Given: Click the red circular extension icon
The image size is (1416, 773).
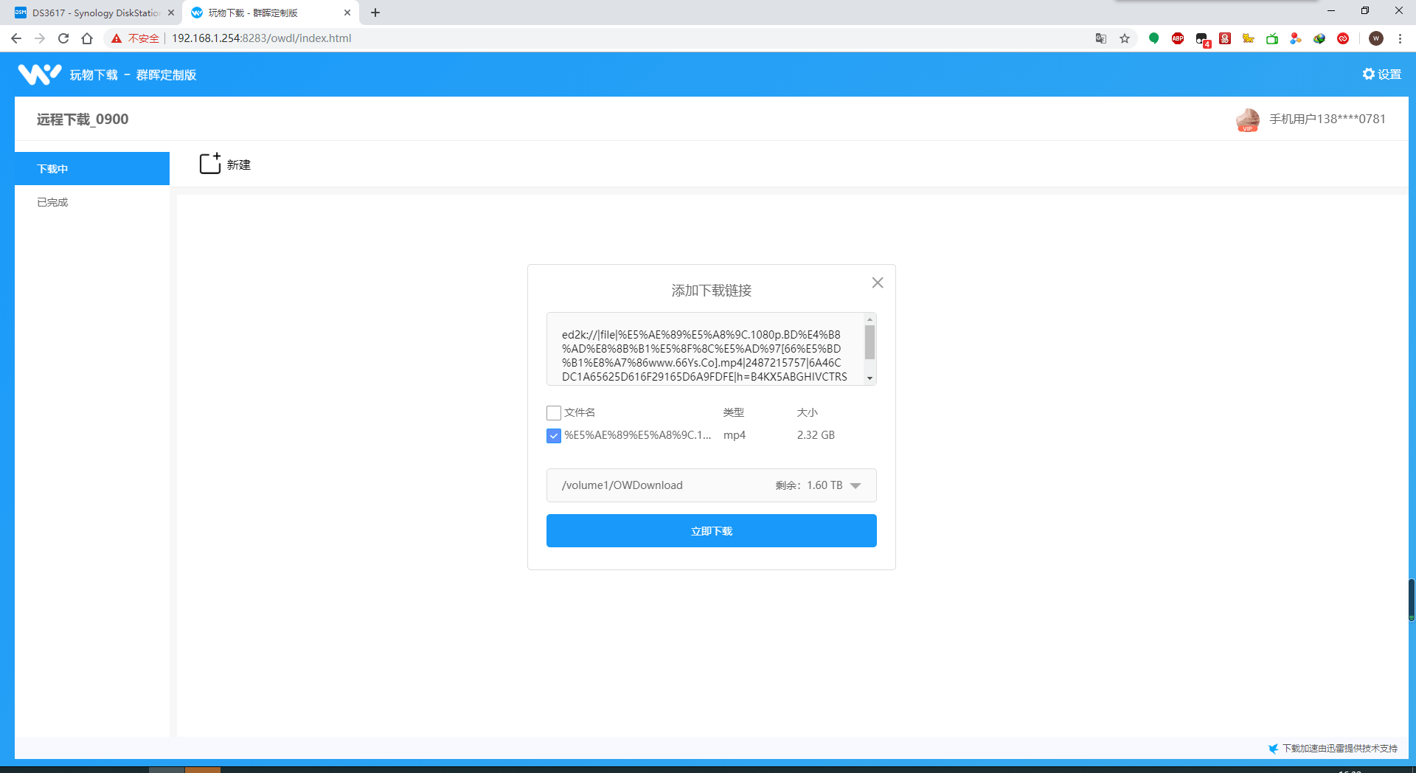Looking at the screenshot, I should (1343, 38).
